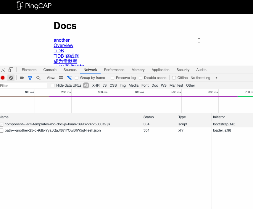Screen dimensions: 253x209
Task: Check the Disable cache option
Action: coord(141,78)
